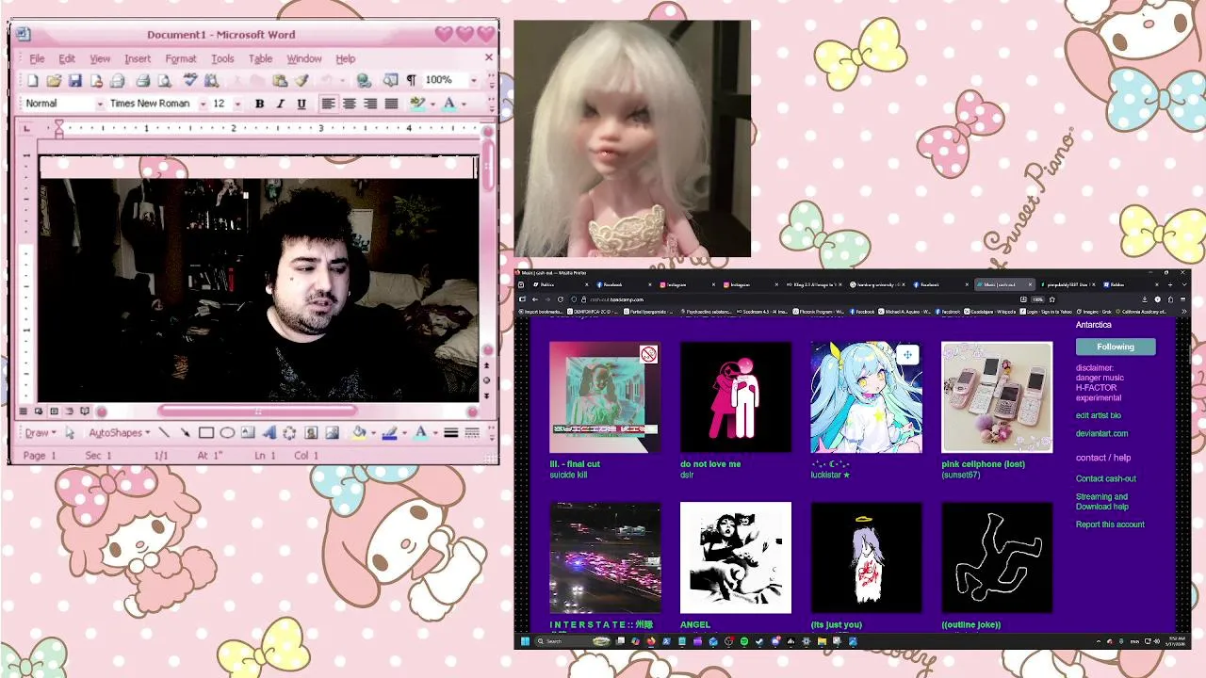Click the Windows Start button on taskbar
The width and height of the screenshot is (1206, 678).
(525, 641)
